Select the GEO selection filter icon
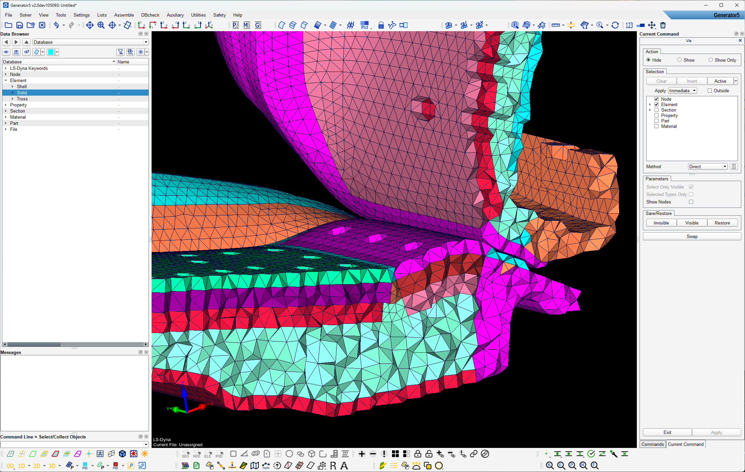This screenshot has height=472, width=745. (185, 454)
